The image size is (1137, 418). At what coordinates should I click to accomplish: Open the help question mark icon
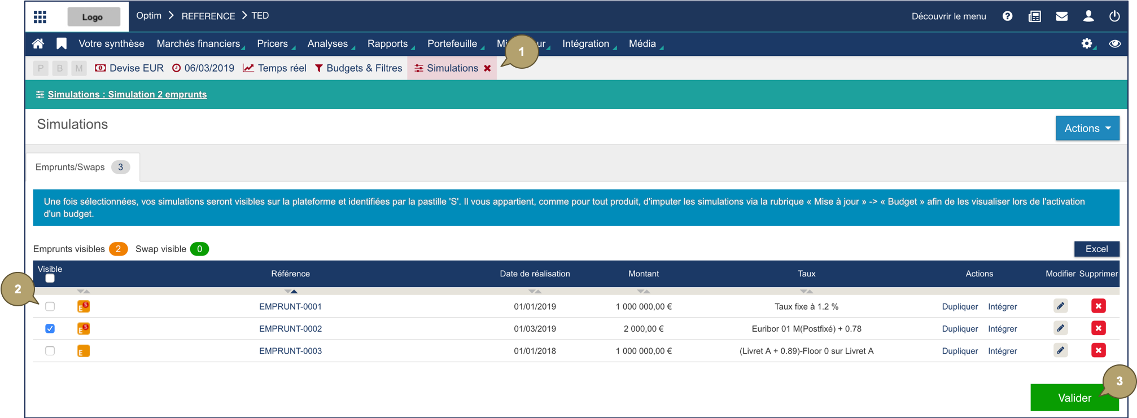click(x=1007, y=16)
